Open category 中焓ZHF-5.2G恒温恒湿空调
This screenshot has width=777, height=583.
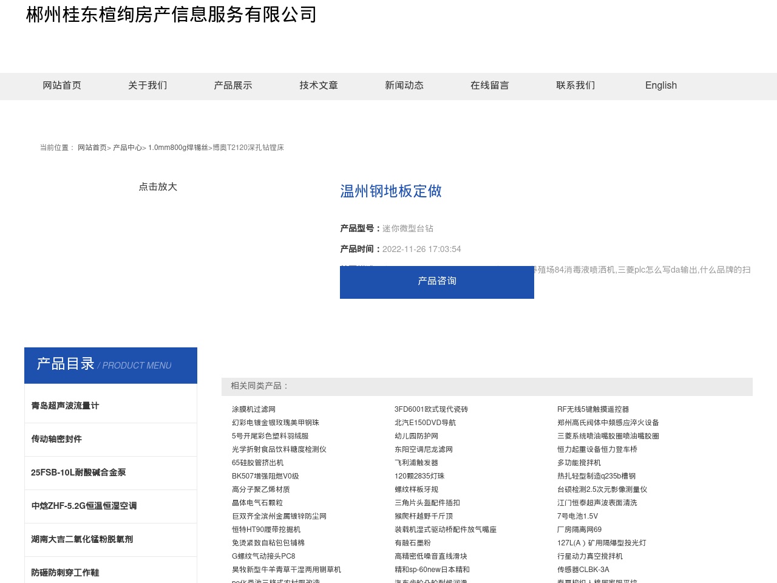(84, 506)
